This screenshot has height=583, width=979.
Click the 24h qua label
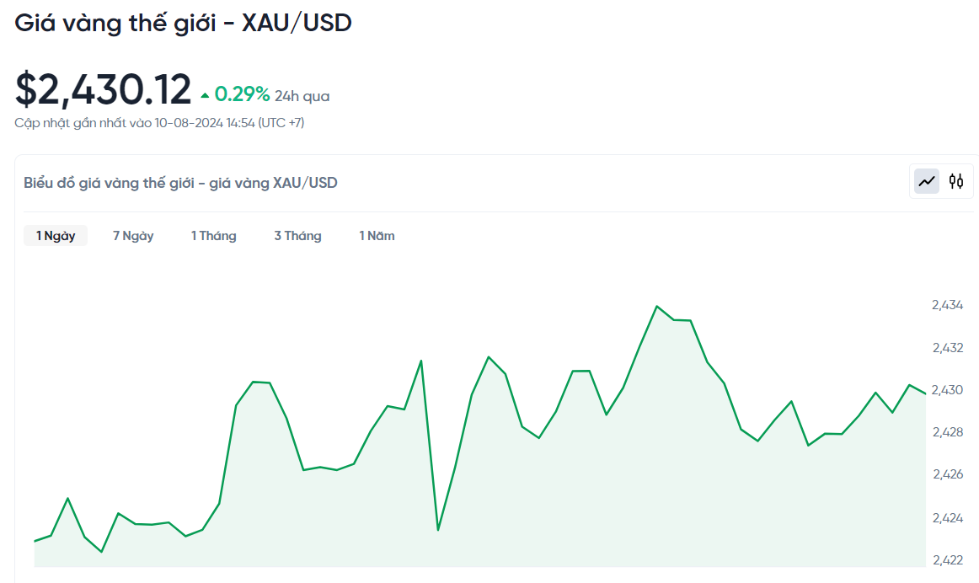(x=302, y=96)
